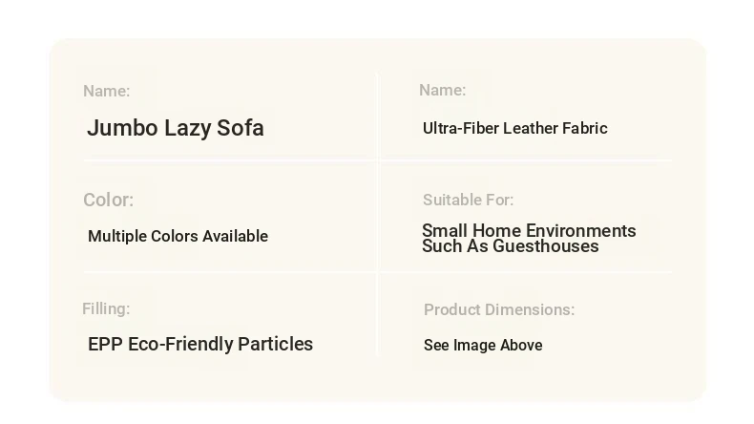Select the Ultra-Fiber Leather Fabric text

coord(514,129)
